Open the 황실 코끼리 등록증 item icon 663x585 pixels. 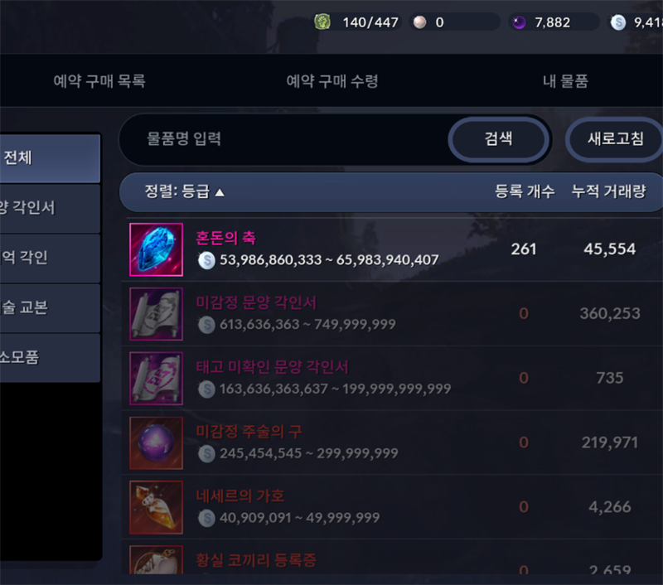156,559
